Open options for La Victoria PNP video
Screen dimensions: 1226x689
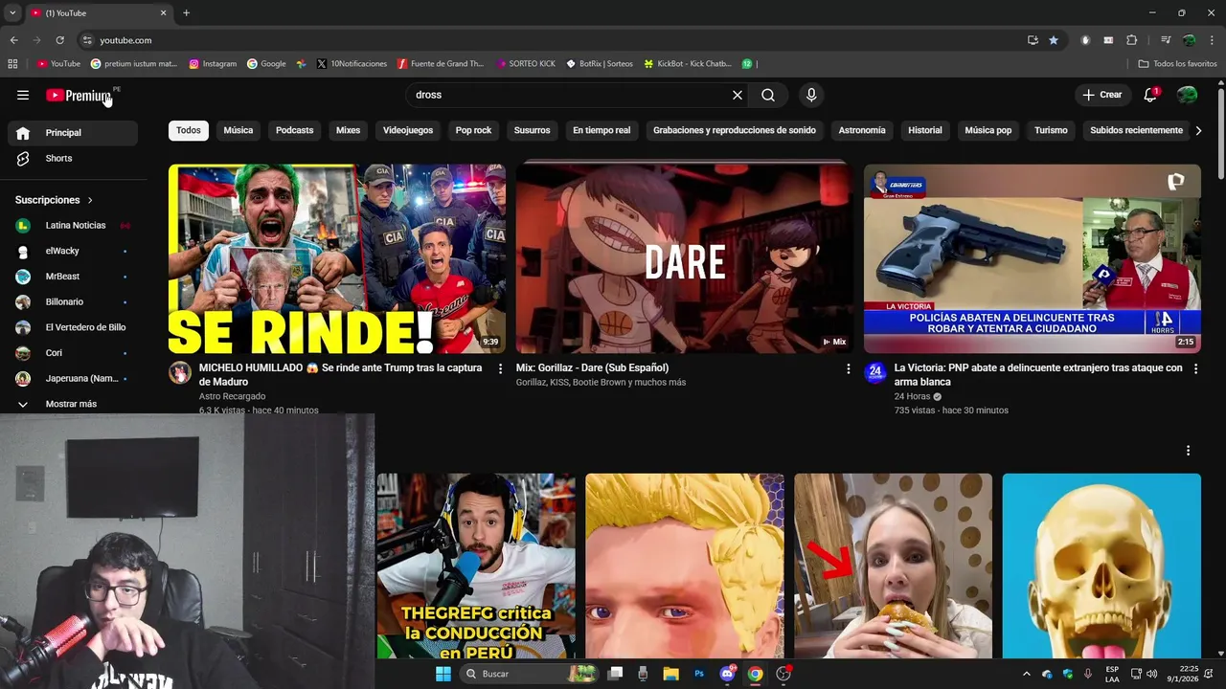(1195, 368)
